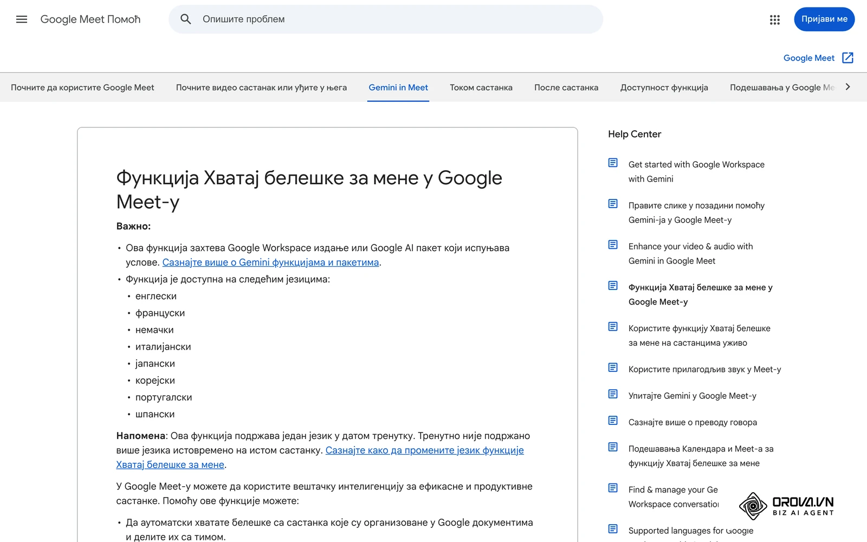Select the Gemini in Meet tab
This screenshot has width=867, height=542.
pos(398,87)
